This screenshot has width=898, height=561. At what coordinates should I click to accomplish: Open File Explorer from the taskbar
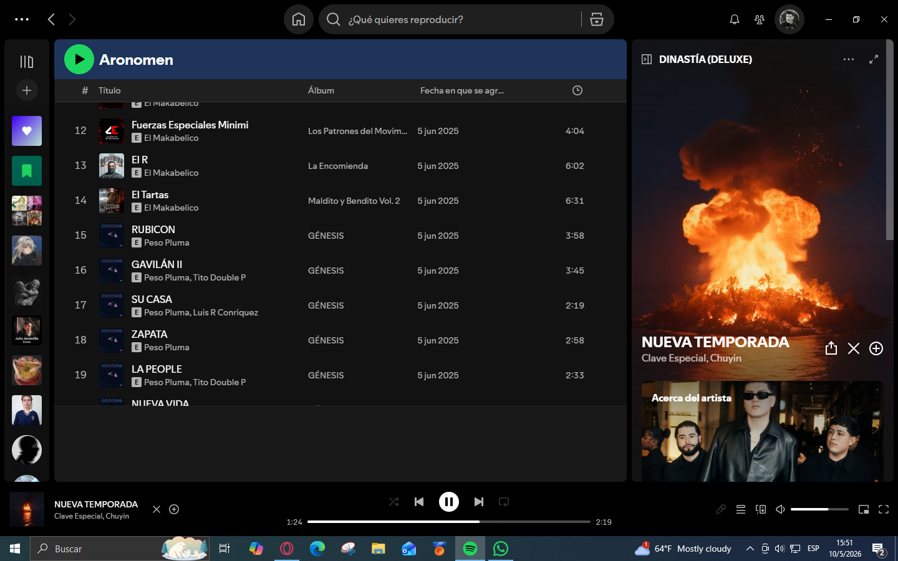[x=379, y=549]
